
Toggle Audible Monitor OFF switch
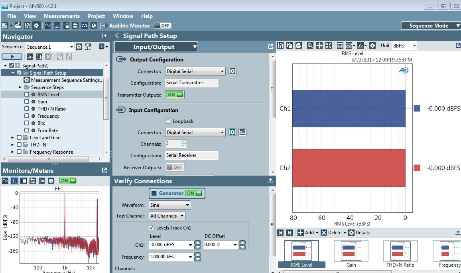[x=162, y=26]
